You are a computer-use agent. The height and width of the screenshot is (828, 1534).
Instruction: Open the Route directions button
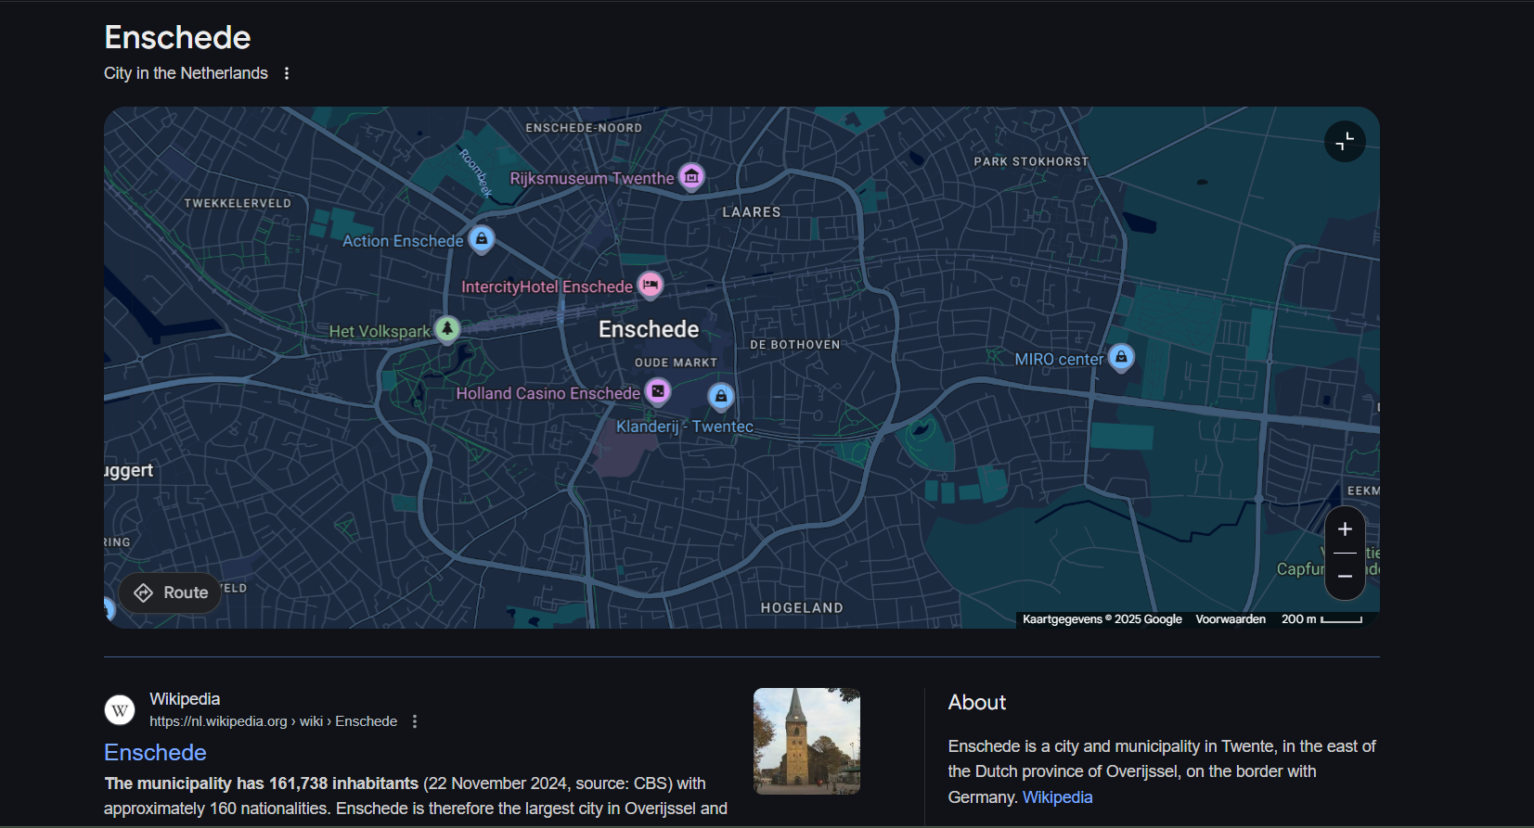(x=171, y=592)
